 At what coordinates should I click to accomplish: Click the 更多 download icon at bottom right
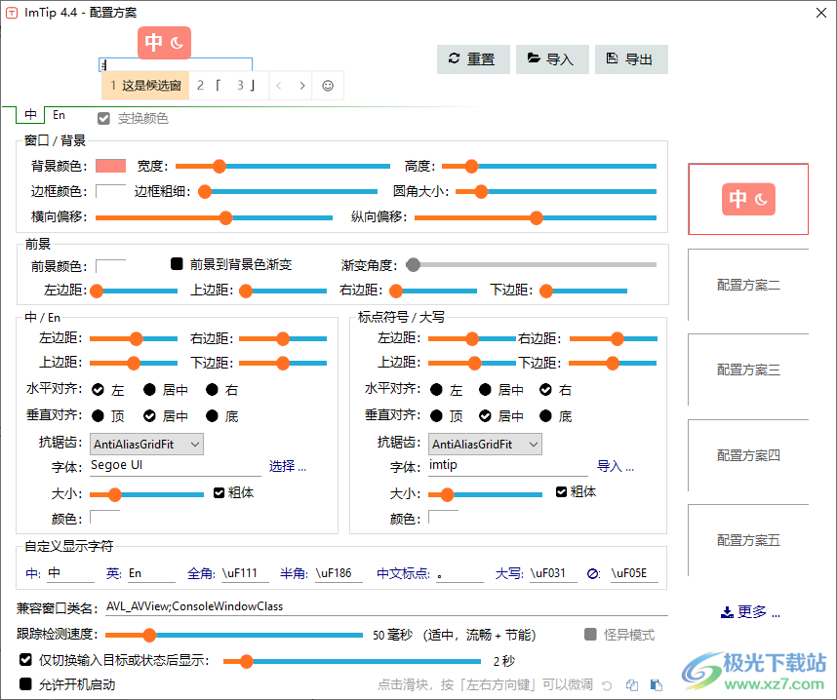(x=727, y=612)
